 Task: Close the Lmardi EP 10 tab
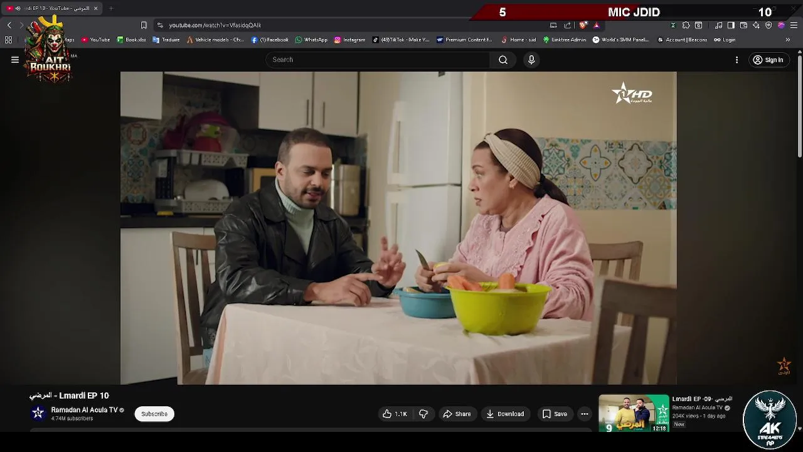tap(95, 8)
